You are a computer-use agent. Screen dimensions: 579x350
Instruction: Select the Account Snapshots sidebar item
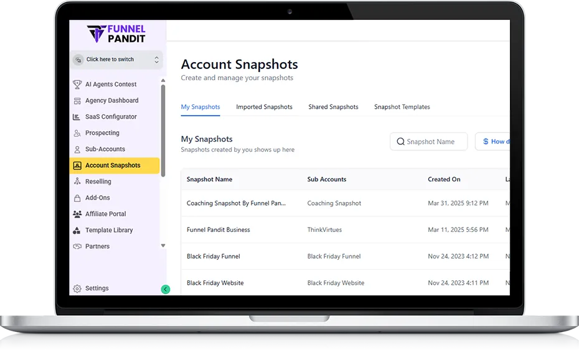[115, 165]
